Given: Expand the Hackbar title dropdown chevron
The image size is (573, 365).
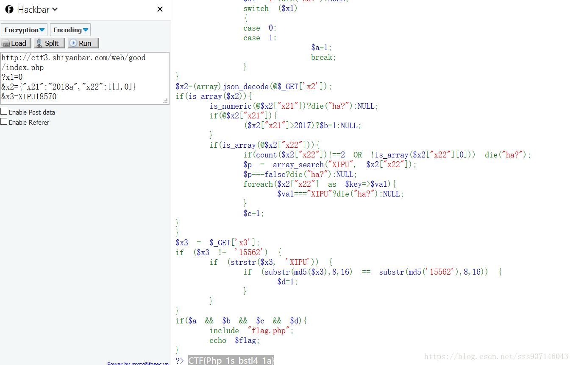Looking at the screenshot, I should pyautogui.click(x=55, y=9).
